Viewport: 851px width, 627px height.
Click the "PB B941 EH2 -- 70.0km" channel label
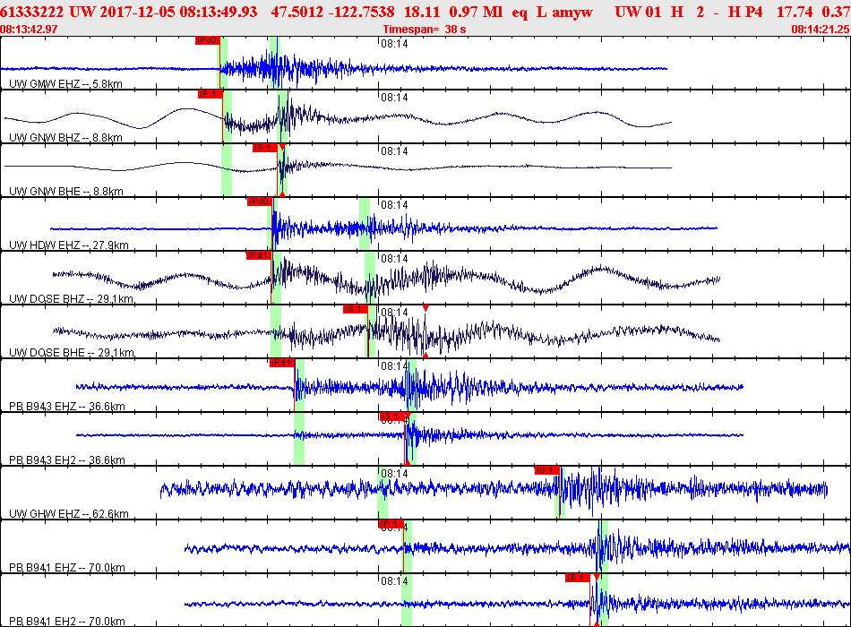pos(67,621)
